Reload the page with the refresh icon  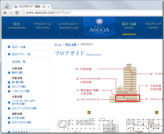17,13
